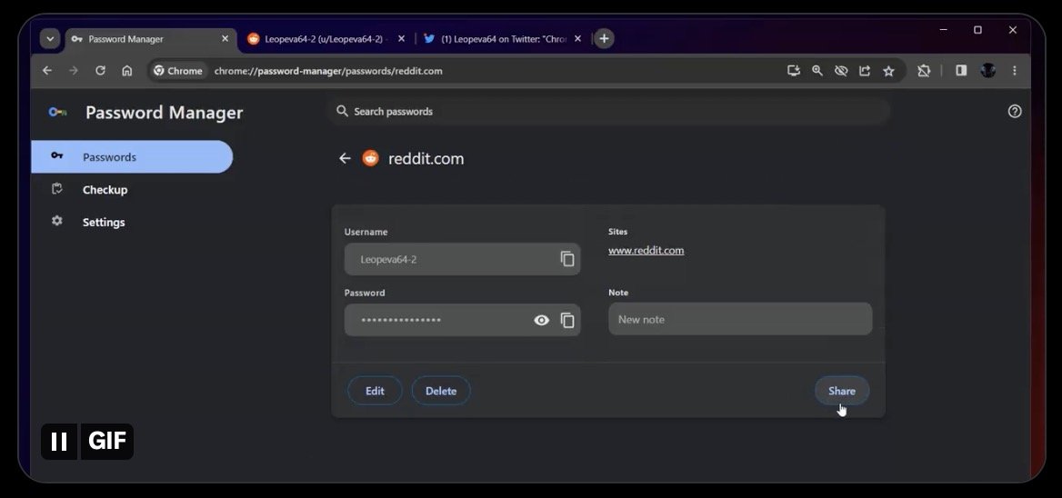Copy the password
The height and width of the screenshot is (498, 1062).
point(567,320)
